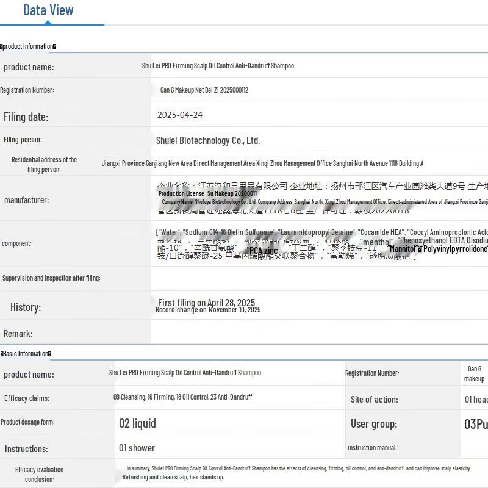Click product name value in Basic Information section
This screenshot has width=488, height=488.
coord(185,373)
